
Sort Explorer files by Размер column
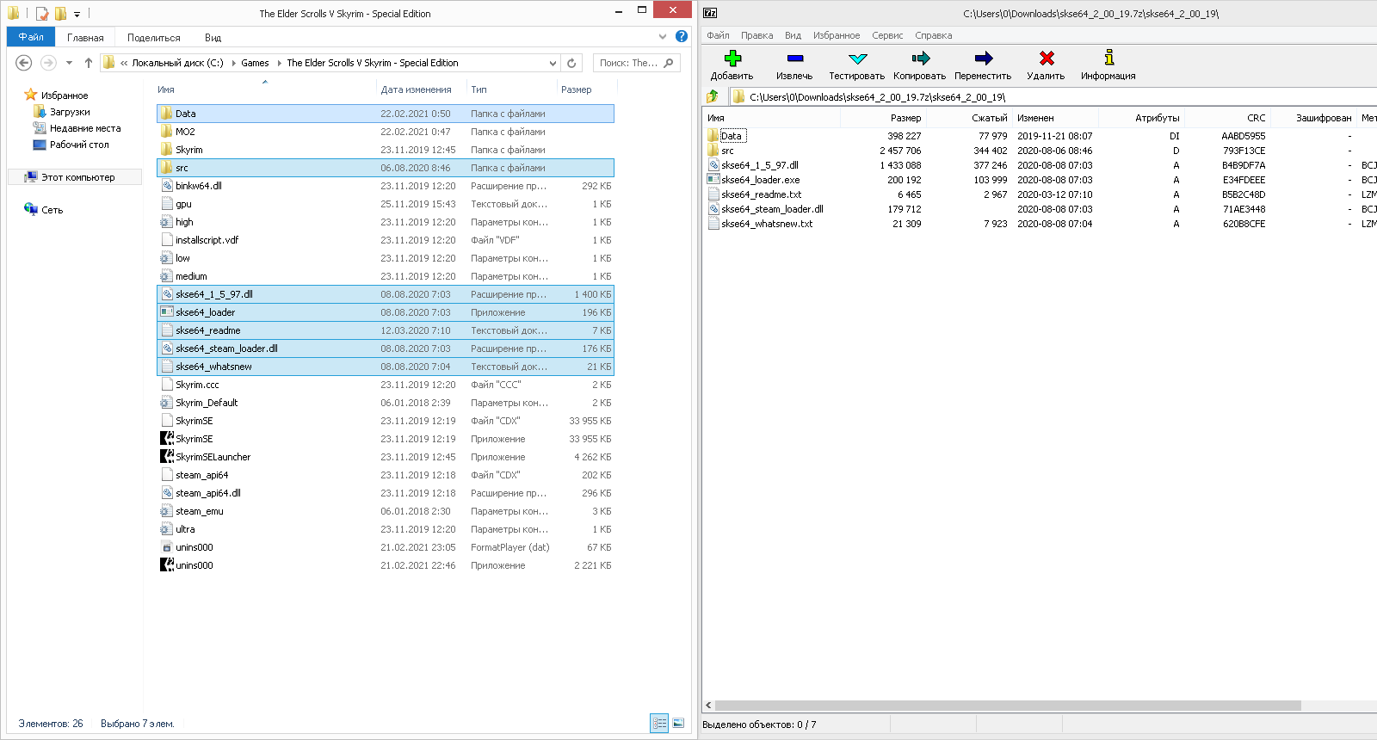click(577, 89)
